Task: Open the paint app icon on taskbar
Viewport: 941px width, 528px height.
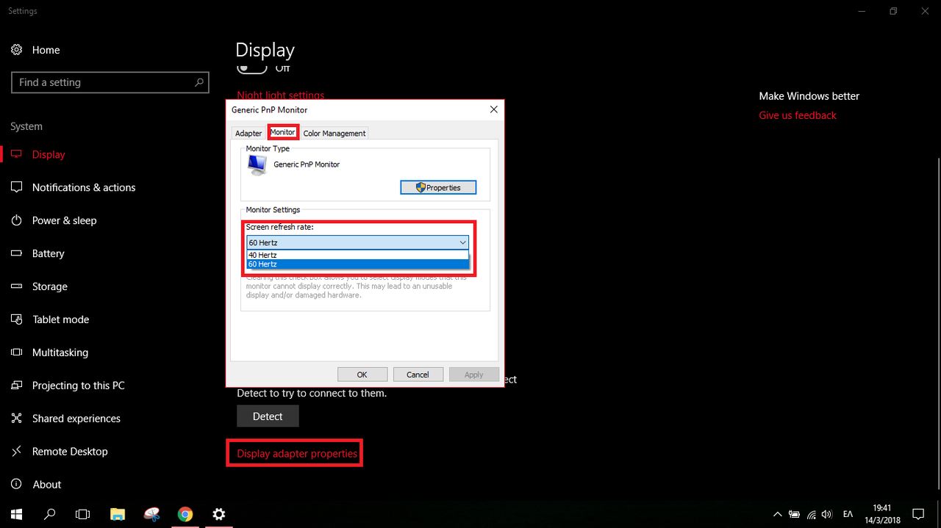Action: tap(151, 514)
